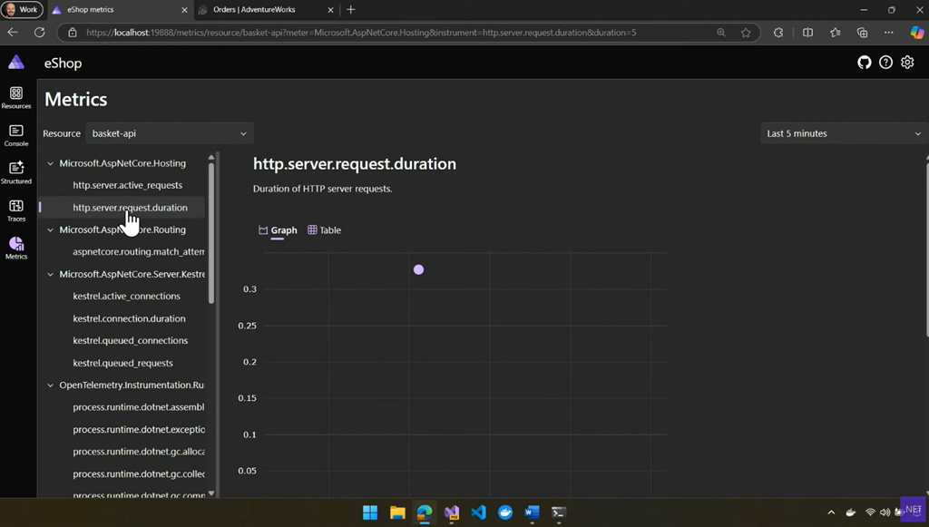
Task: Click metrics tree scroll down arrow
Action: (211, 493)
